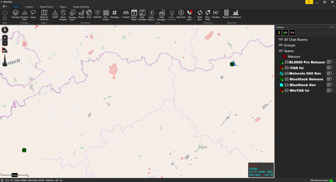Open Contacts panel options dropdown arrow
Viewport: 336px width, 182px height.
pos(329,27)
